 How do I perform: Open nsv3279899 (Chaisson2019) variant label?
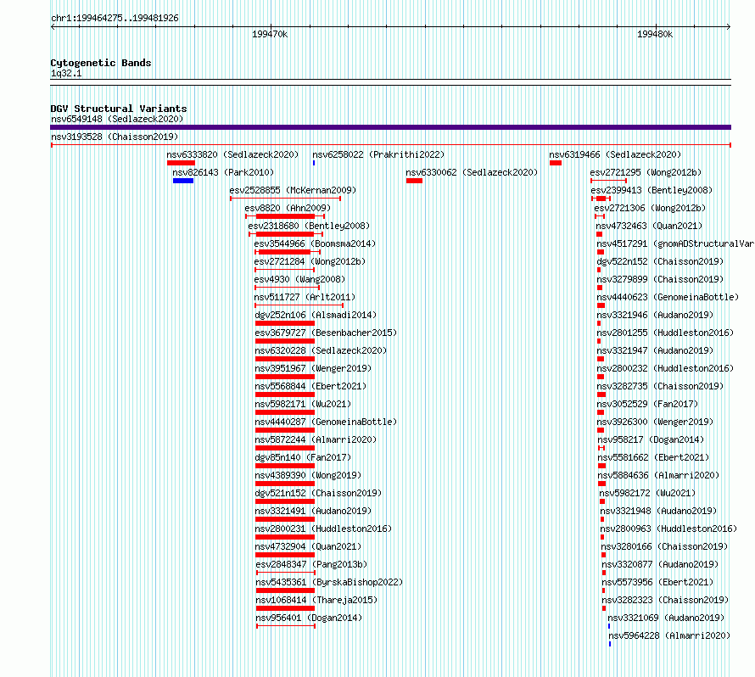(660, 279)
